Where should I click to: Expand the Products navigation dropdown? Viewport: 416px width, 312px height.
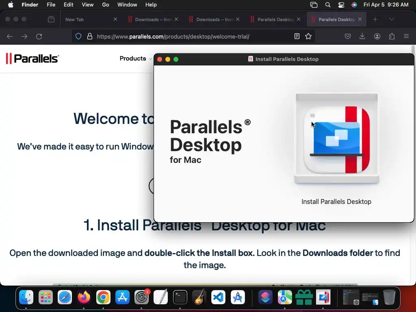pyautogui.click(x=135, y=58)
